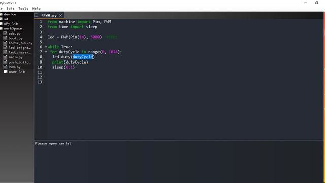Click the 'from machine import' line 1
The image size is (325, 183).
click(79, 22)
